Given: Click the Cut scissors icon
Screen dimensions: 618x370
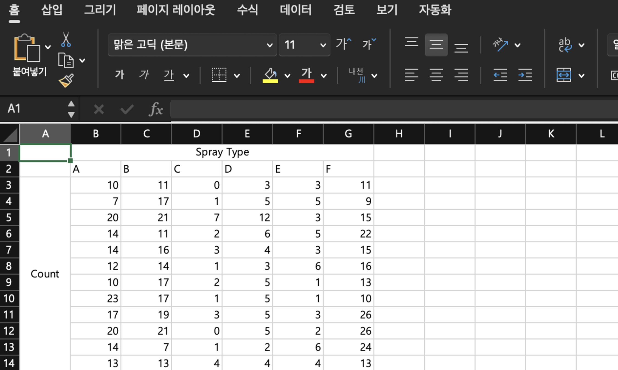Looking at the screenshot, I should coord(66,40).
